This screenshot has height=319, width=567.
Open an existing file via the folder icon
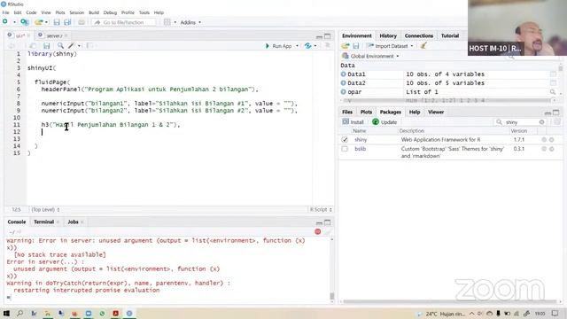click(x=39, y=22)
